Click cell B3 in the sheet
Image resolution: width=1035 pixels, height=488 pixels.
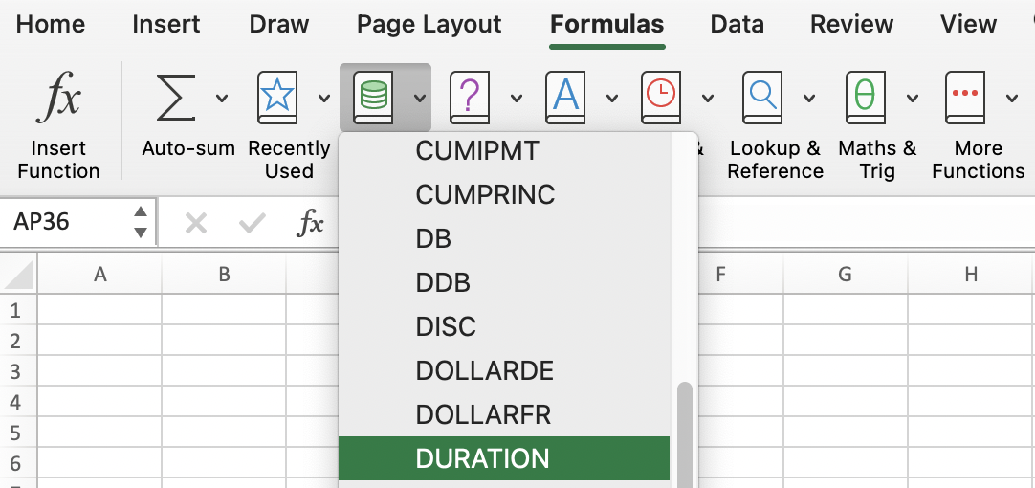[224, 371]
